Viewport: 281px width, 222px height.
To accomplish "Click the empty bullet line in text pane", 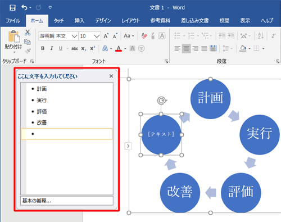I will click(67, 134).
